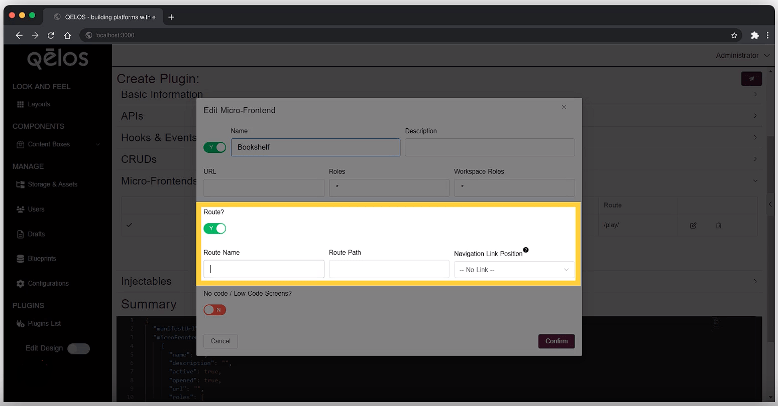Open the Administrator account menu
778x406 pixels.
pyautogui.click(x=742, y=55)
